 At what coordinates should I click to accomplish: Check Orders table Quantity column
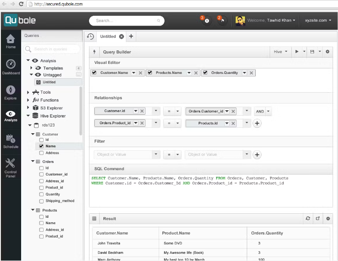click(x=41, y=194)
